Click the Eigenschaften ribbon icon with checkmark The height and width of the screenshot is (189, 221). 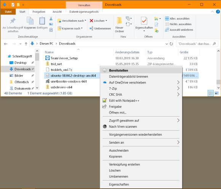144,21
